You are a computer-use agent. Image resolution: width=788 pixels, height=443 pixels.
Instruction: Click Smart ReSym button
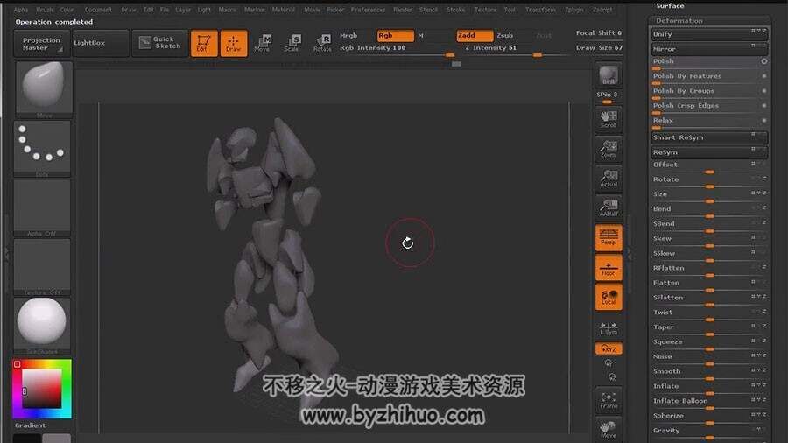[x=709, y=137]
